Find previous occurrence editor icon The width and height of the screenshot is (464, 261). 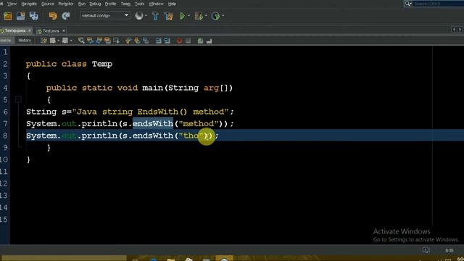(x=90, y=41)
